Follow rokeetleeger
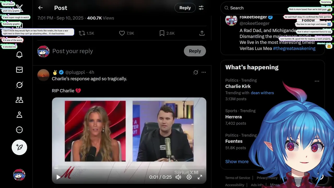Image resolution: width=334 pixels, height=188 pixels. click(308, 20)
